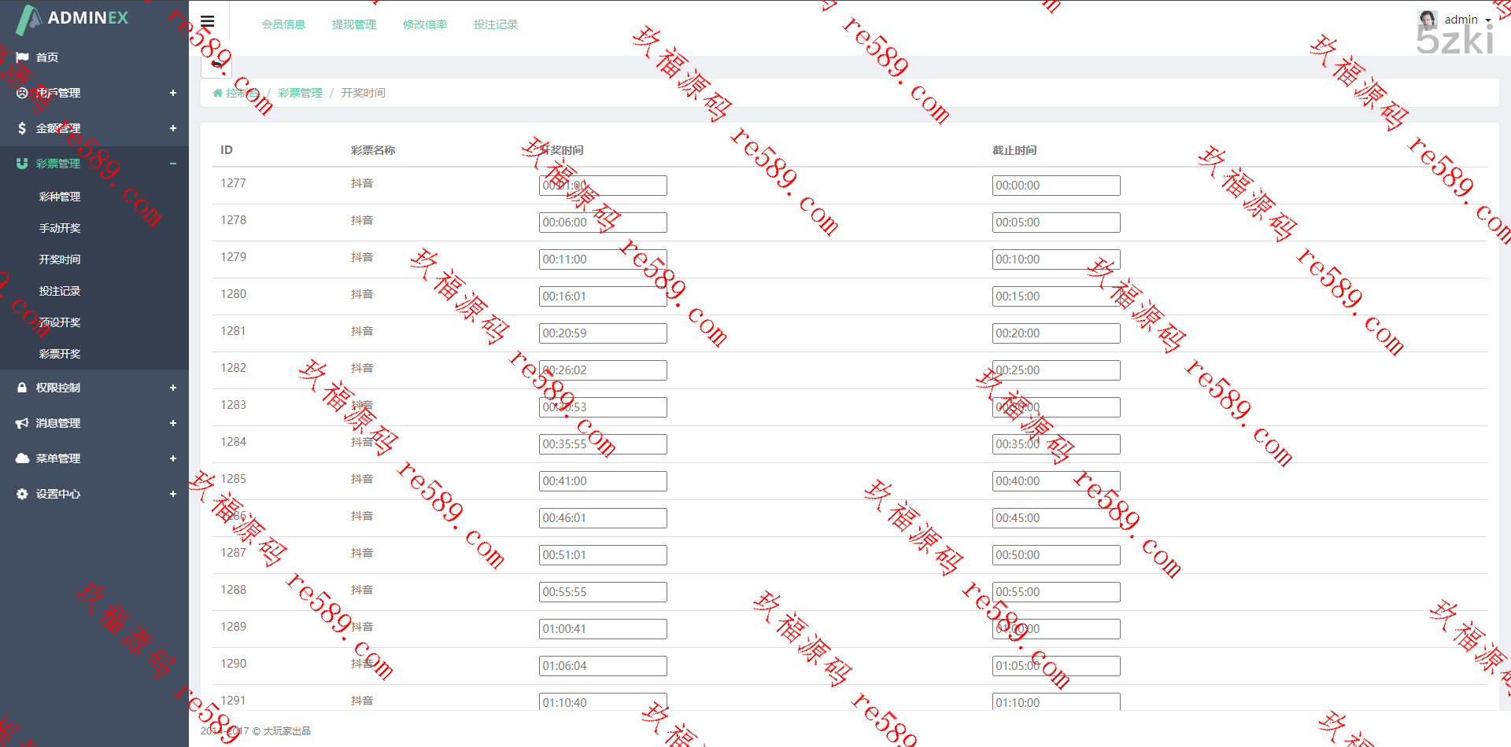
Task: Click the 彩票管理 breadcrumb link
Action: pos(300,93)
